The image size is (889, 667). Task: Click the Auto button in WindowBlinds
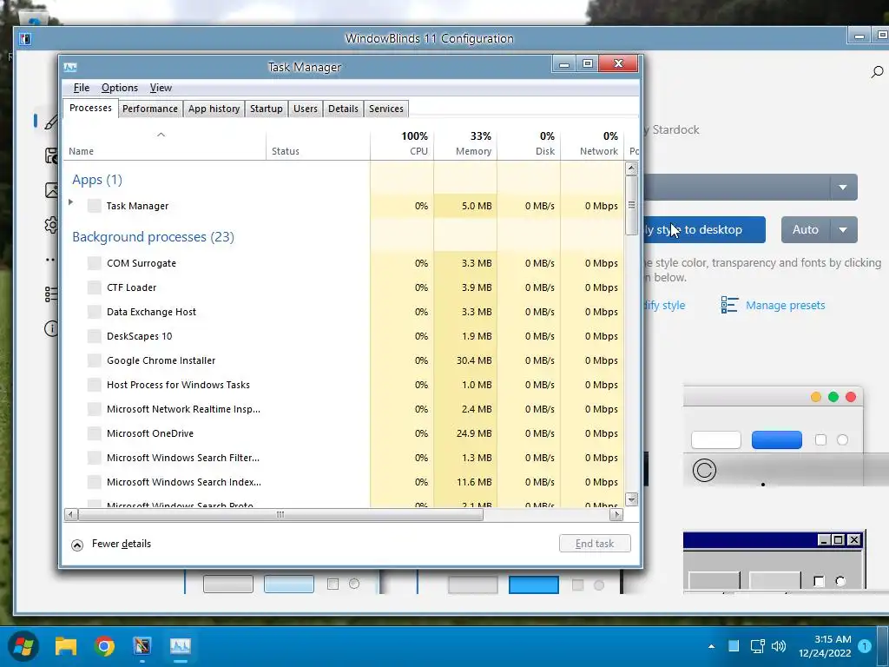pos(806,229)
